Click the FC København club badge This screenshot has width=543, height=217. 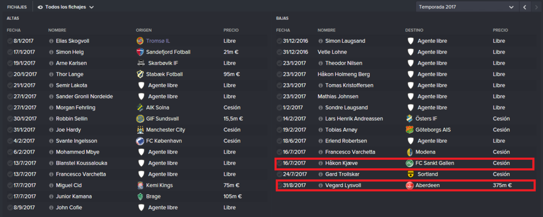click(140, 141)
